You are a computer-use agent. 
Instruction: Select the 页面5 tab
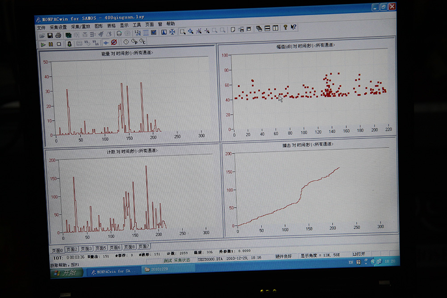click(101, 248)
